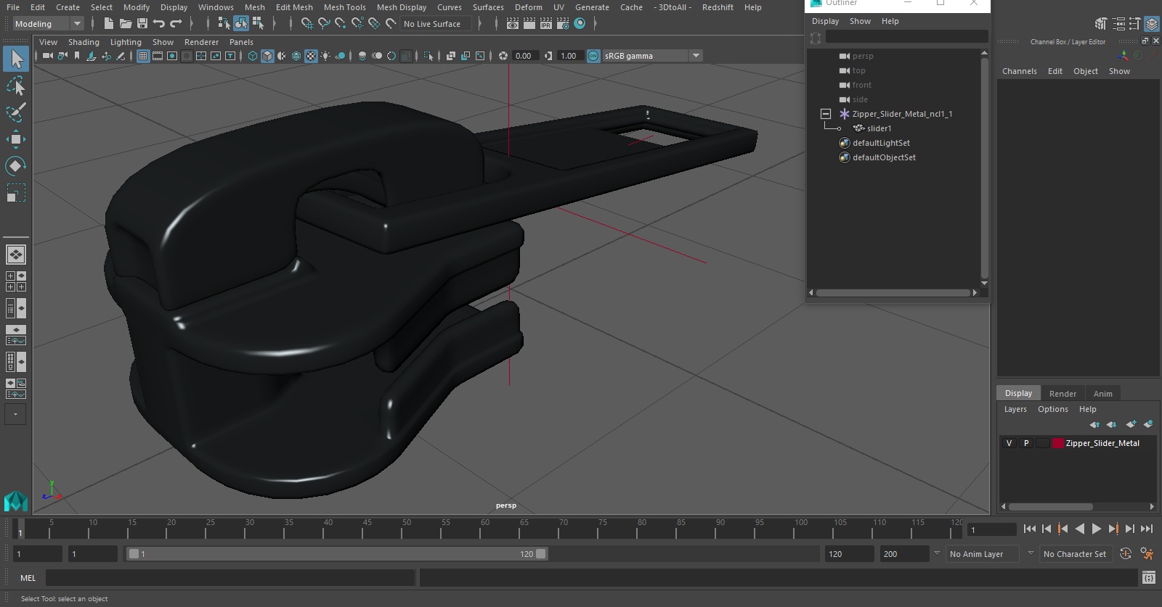Click the MEL command input field
1162x607 pixels.
[x=230, y=578]
